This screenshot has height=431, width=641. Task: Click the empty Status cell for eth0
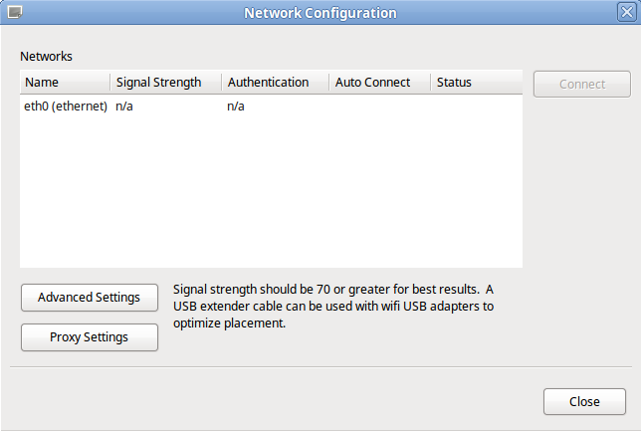click(x=476, y=107)
